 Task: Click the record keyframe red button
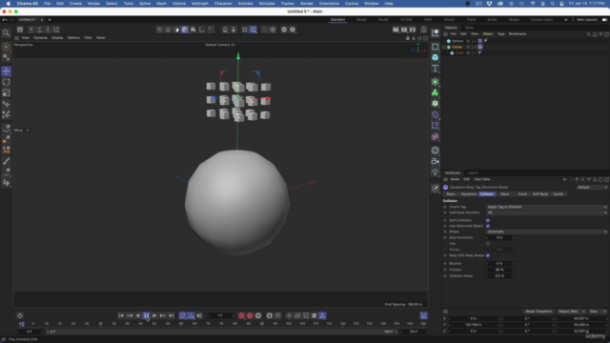coord(241,315)
